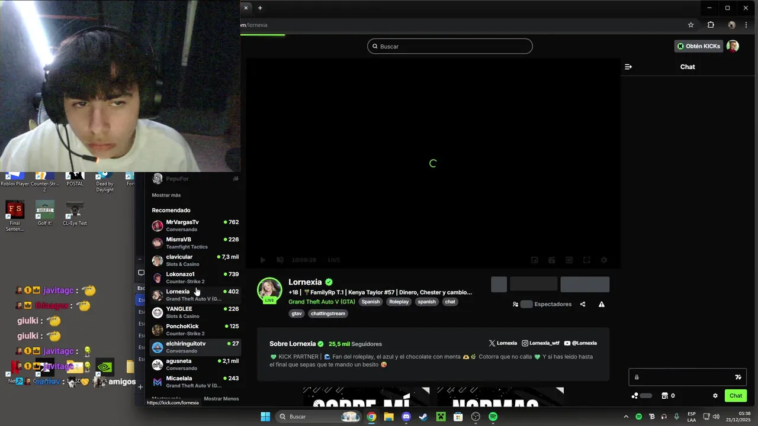758x426 pixels.
Task: Open Lornexia's live avatar
Action: click(x=269, y=290)
